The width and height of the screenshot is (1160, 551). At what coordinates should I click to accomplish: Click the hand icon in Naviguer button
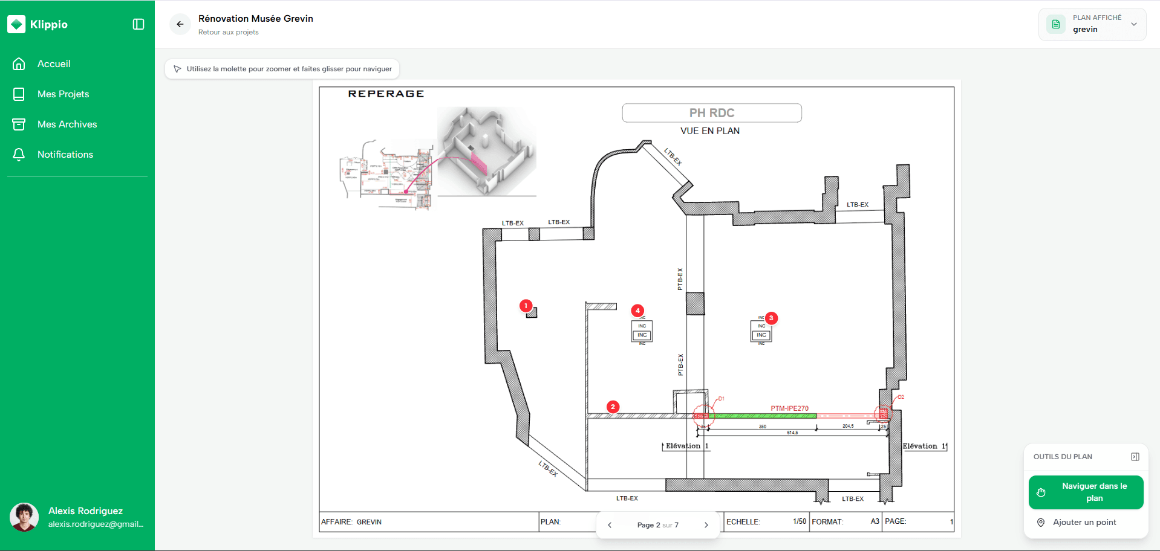coord(1041,492)
